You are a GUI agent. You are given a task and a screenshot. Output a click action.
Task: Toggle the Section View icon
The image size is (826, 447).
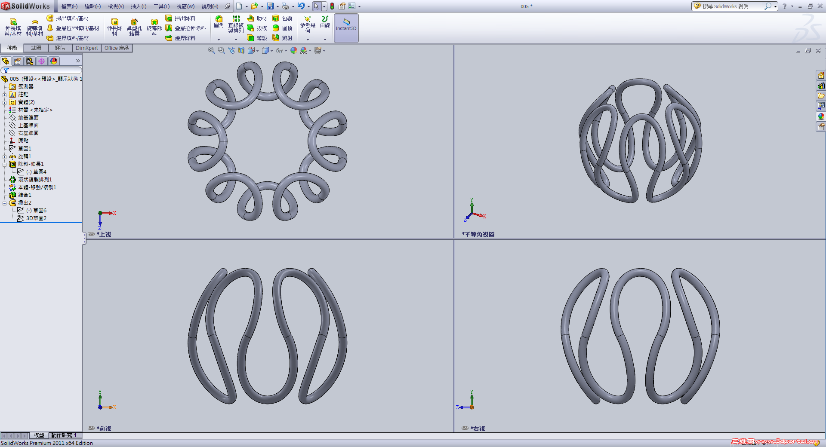(x=241, y=50)
